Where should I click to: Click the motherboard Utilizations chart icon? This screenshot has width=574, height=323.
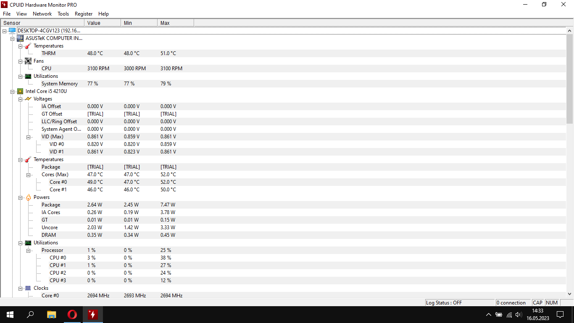pos(28,76)
